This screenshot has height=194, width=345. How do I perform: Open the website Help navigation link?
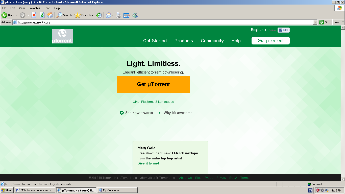point(236,41)
